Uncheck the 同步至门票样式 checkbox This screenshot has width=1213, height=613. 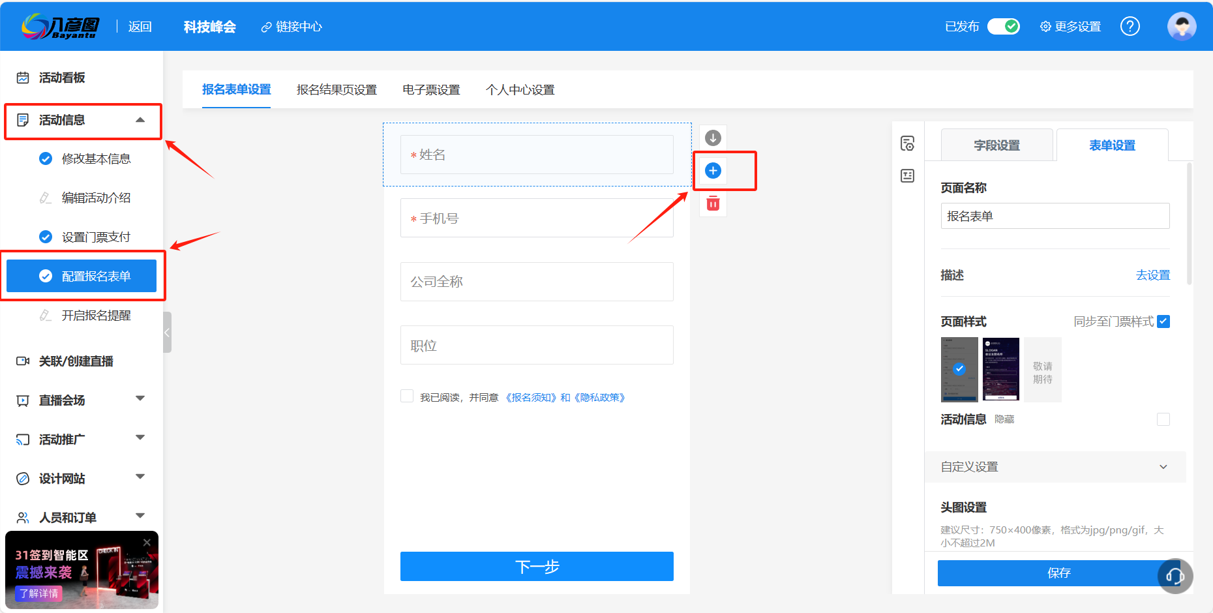pos(1164,321)
